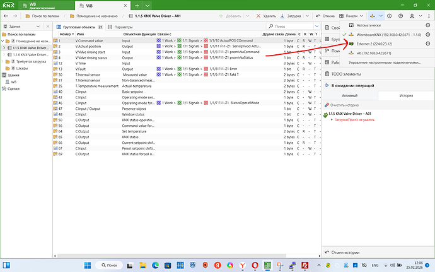Open the Свойства properties side panel

tap(332, 28)
